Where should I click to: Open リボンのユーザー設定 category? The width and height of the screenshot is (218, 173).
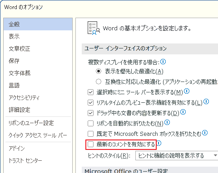pos(38,123)
